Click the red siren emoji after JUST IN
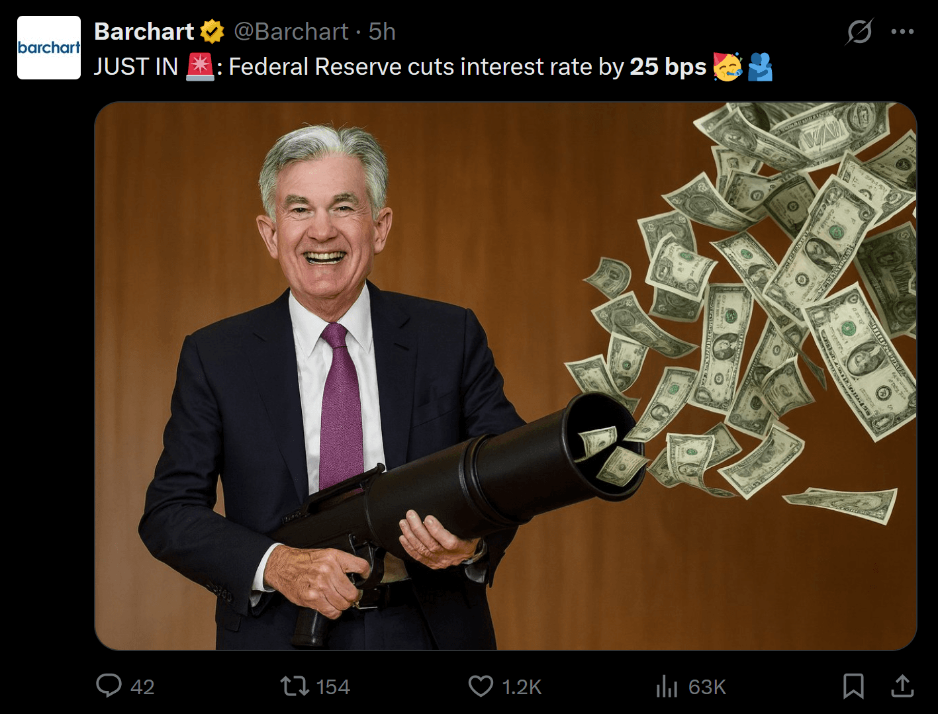The height and width of the screenshot is (714, 938). (x=200, y=67)
